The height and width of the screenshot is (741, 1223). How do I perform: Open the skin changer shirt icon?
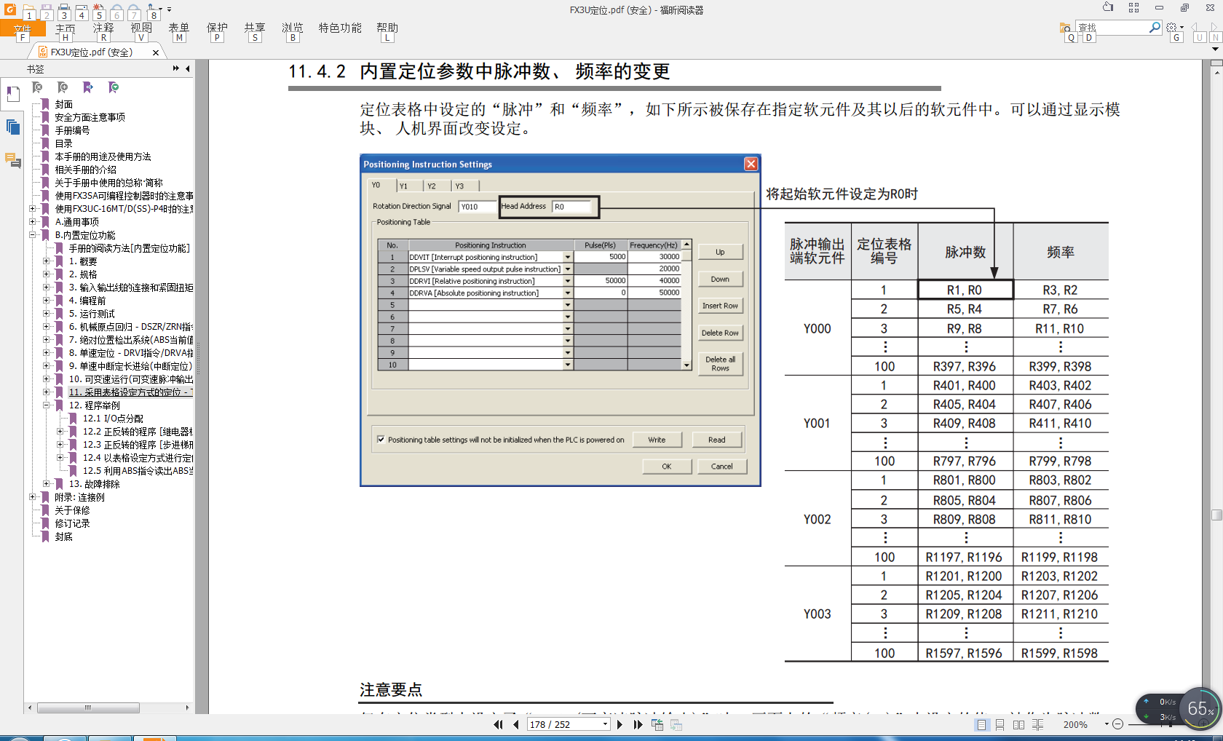coord(1108,8)
